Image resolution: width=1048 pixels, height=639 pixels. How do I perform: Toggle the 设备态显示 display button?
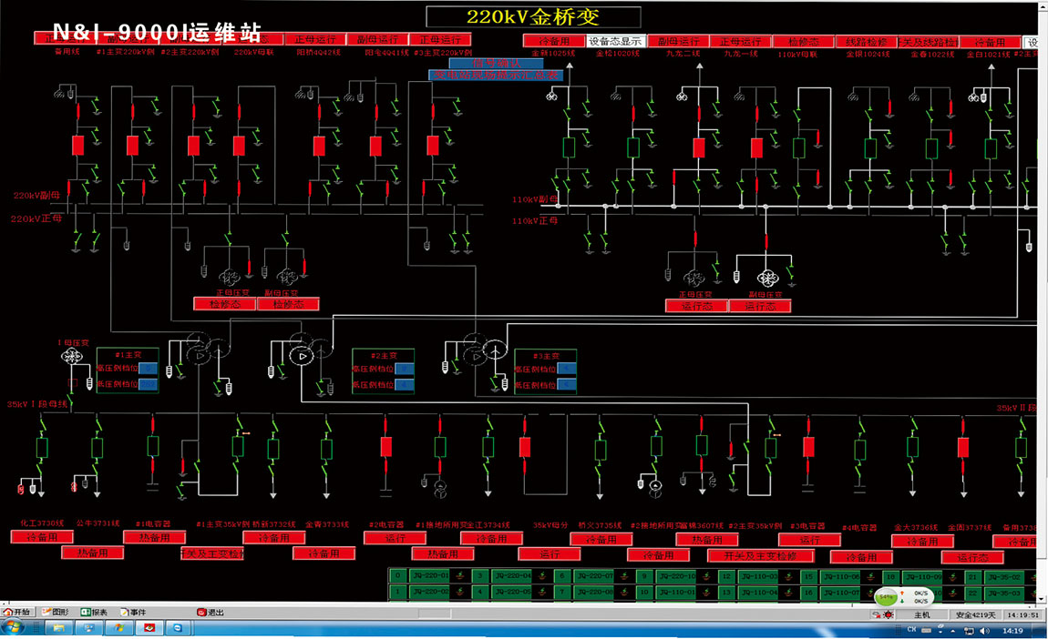click(616, 42)
